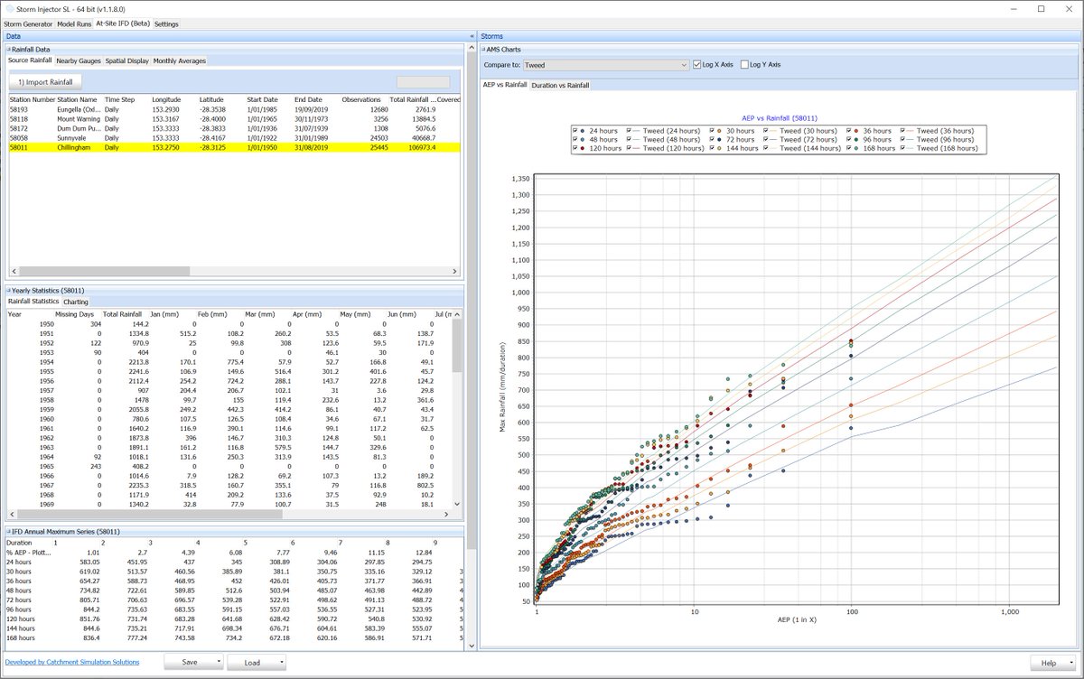Switch to the Charting tab
Image resolution: width=1084 pixels, height=679 pixels.
pos(76,302)
